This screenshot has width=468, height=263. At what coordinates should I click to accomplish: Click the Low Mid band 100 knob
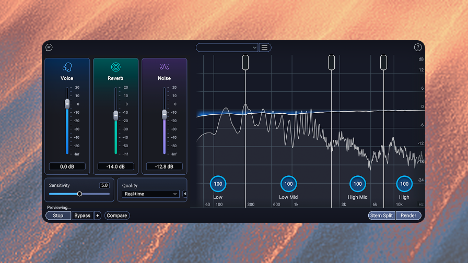tap(288, 184)
